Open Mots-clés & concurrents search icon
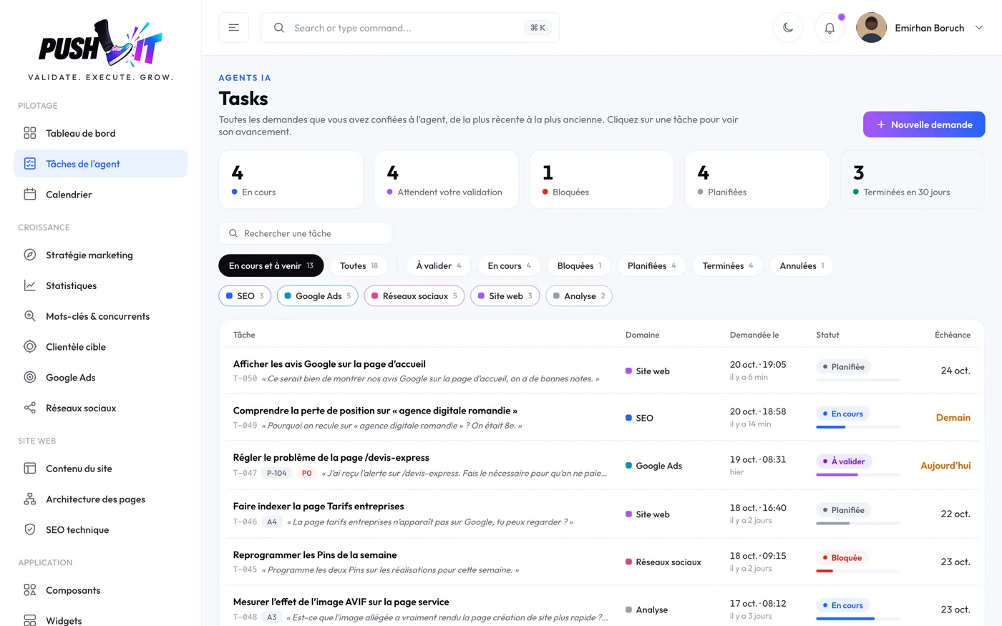 30,316
